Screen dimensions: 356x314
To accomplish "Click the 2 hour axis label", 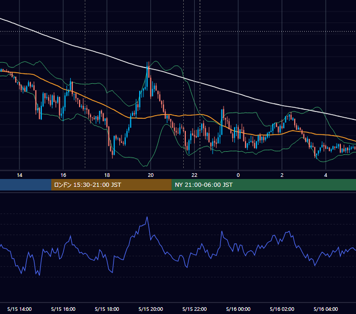I will 282,175.
